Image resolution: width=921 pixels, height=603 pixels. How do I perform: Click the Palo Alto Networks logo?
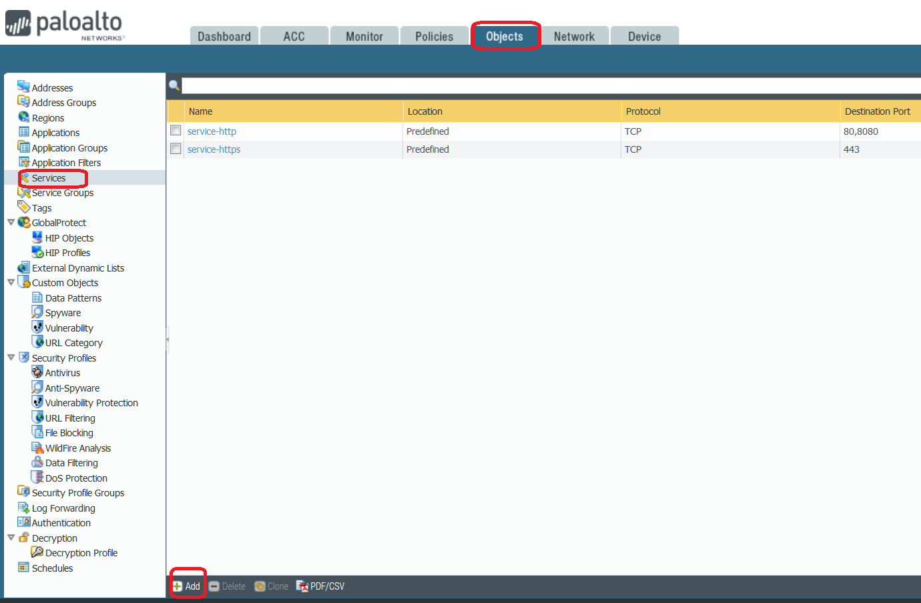(65, 25)
